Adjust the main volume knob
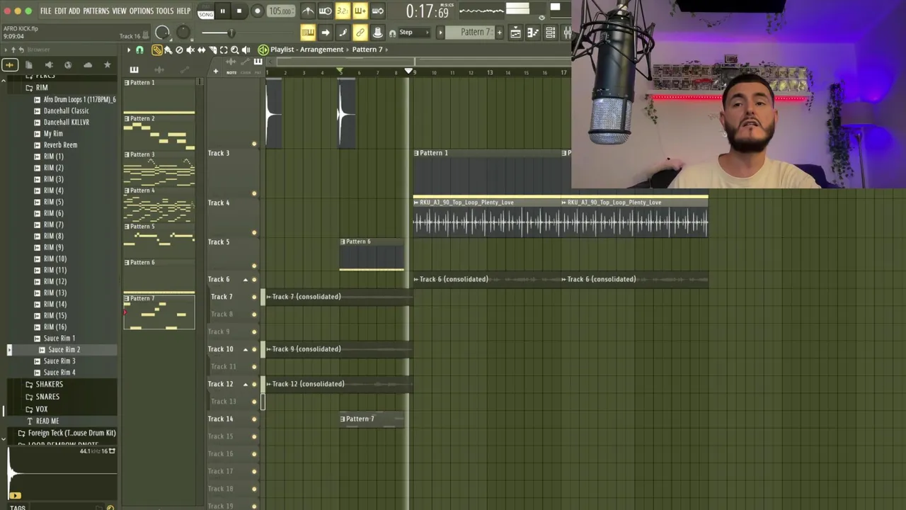 point(162,32)
